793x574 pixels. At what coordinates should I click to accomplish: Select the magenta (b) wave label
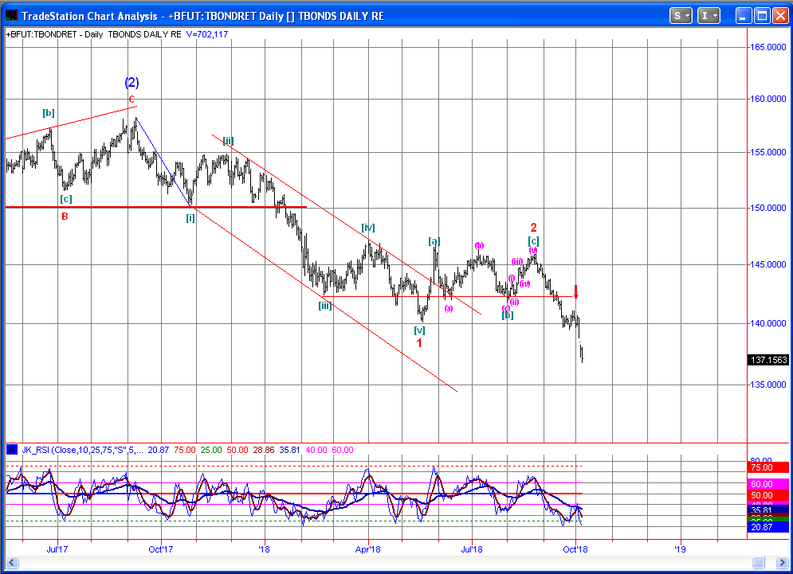(480, 245)
